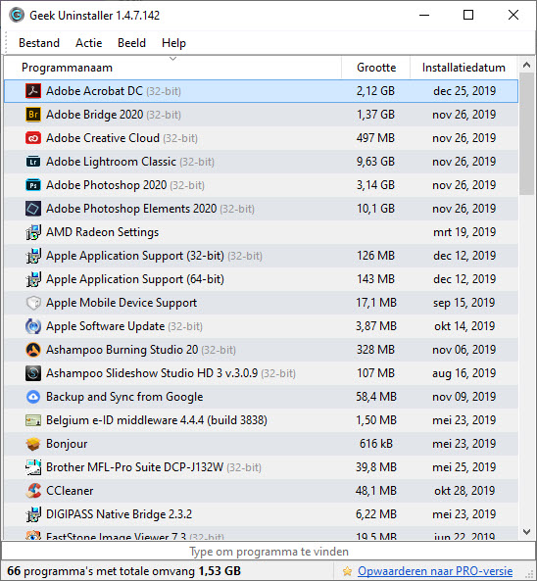Click the Apple Software Update icon
The width and height of the screenshot is (537, 581).
(33, 326)
